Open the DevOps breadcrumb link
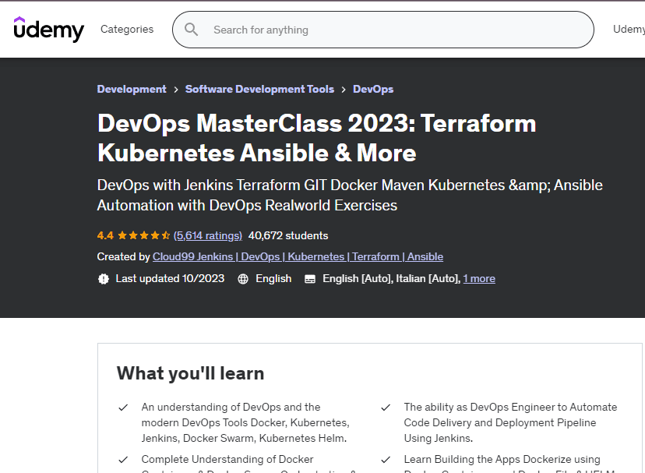This screenshot has height=473, width=645. pos(373,89)
